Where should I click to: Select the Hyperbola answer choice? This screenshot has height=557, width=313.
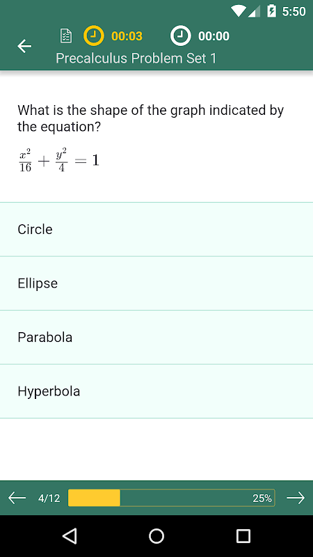(x=156, y=391)
